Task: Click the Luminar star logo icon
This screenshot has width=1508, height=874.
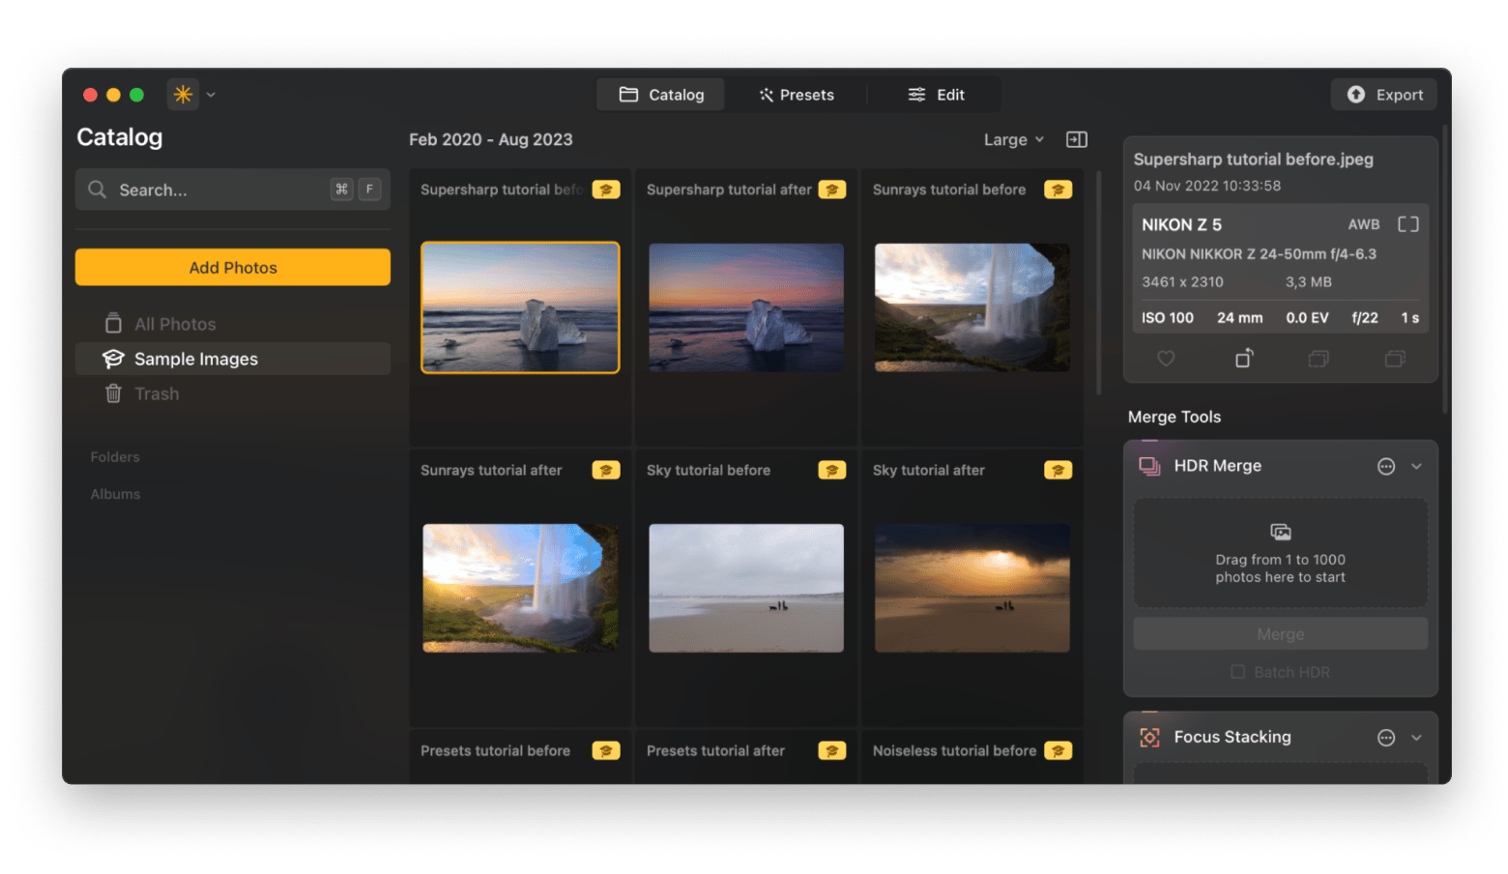Action: click(183, 95)
